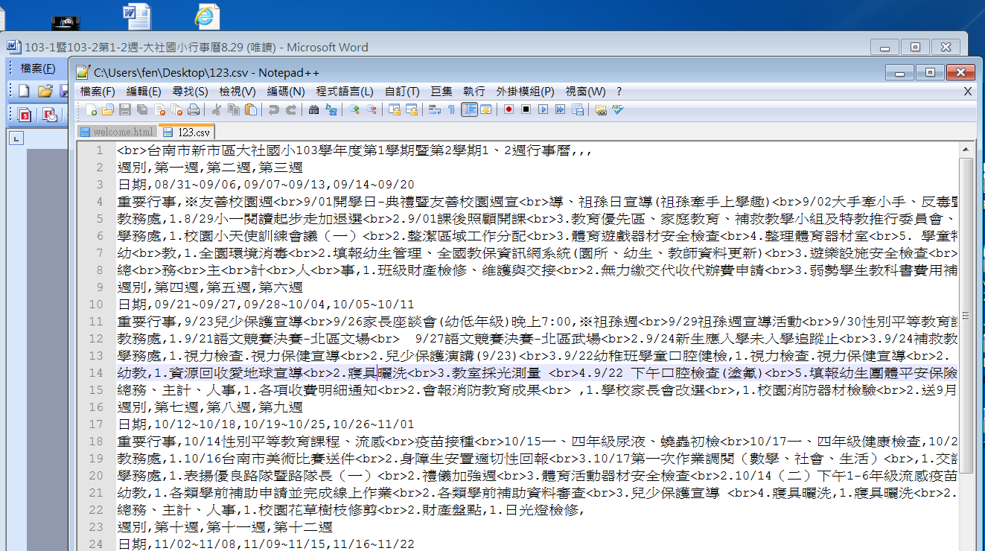Click Save All icon in Notepad++ toolbar
The height and width of the screenshot is (551, 985).
point(141,109)
